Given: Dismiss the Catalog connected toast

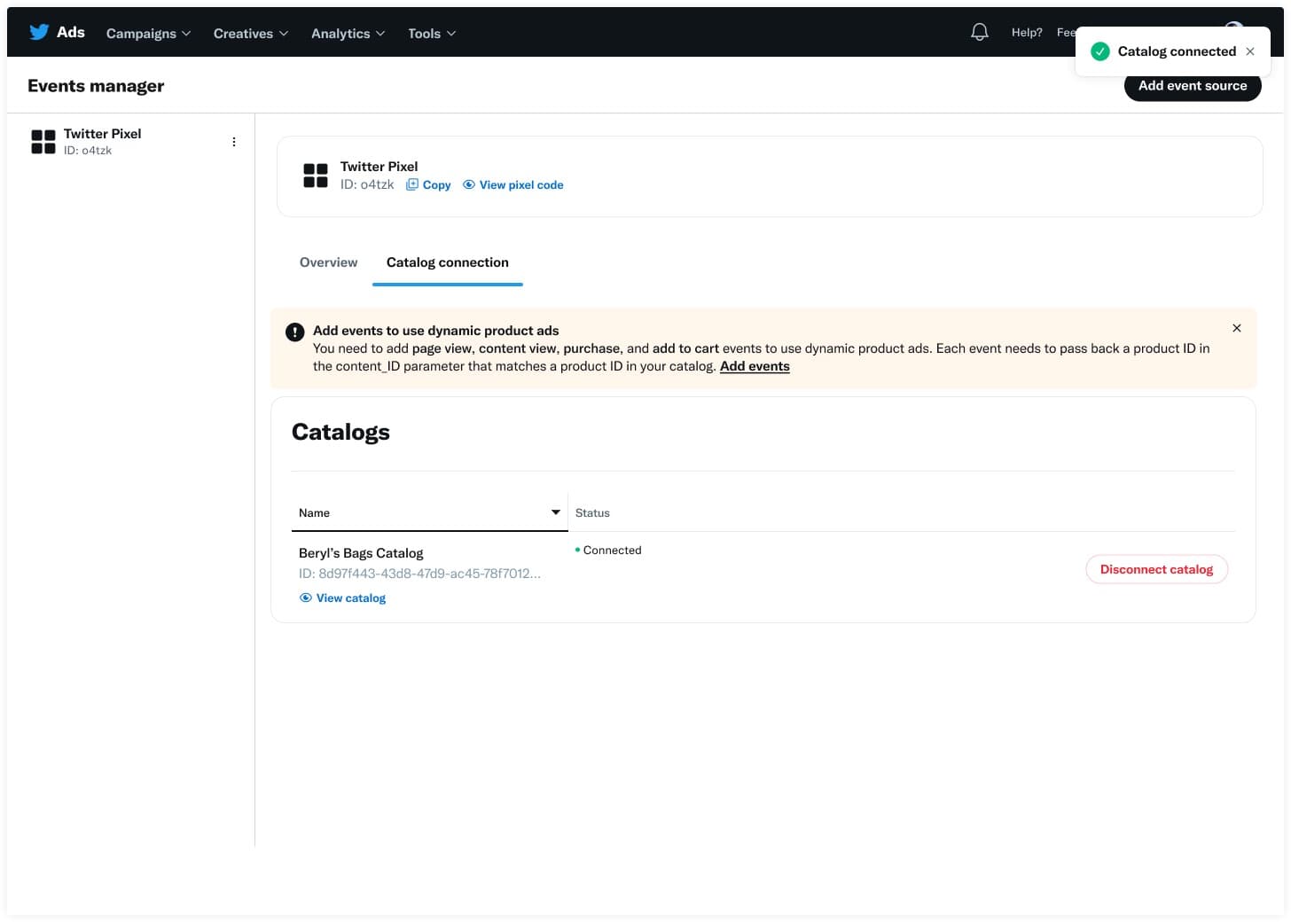Looking at the screenshot, I should pos(1249,51).
